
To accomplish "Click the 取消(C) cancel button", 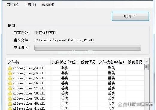I will pyautogui.click(x=130, y=16).
